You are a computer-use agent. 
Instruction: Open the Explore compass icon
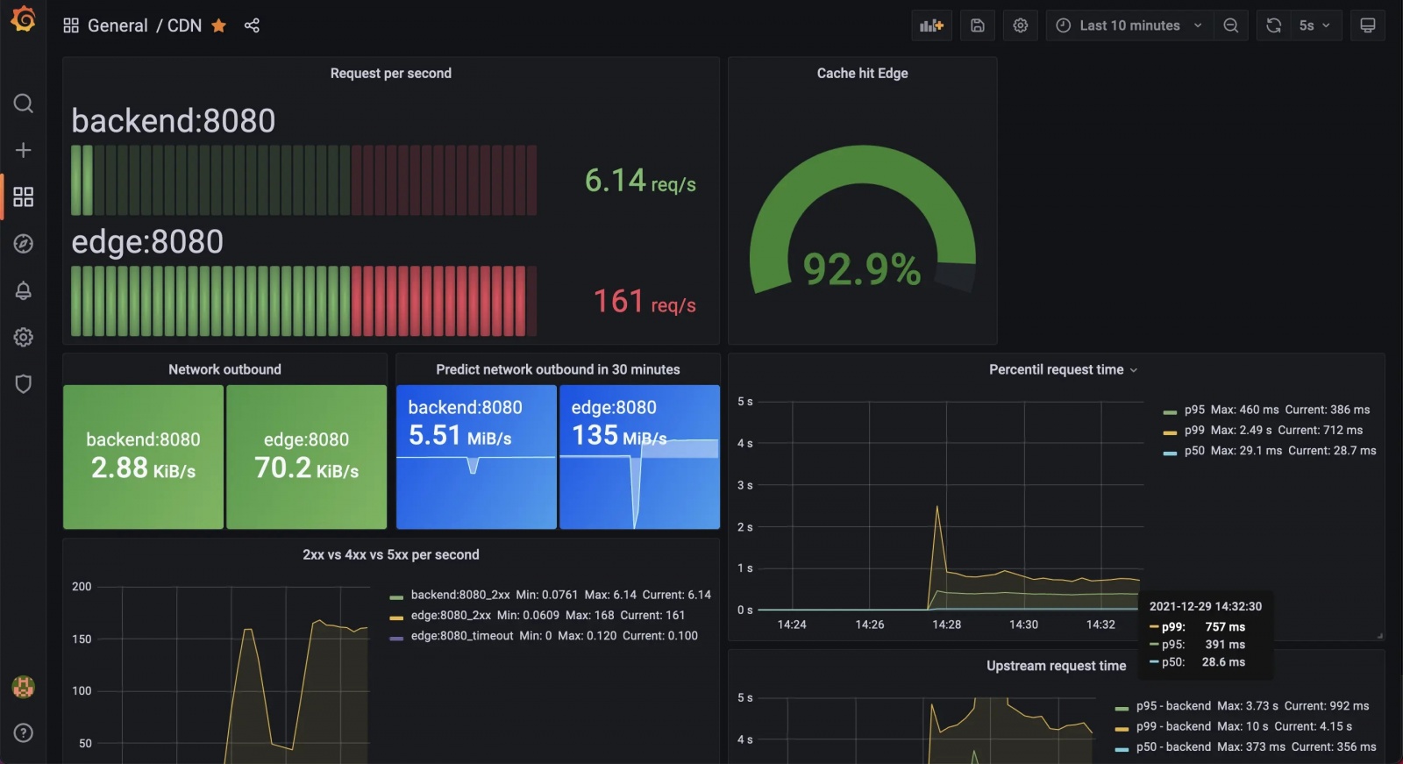click(x=24, y=244)
